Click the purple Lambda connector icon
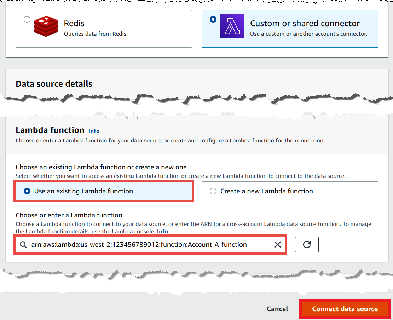This screenshot has height=320, width=393. pyautogui.click(x=232, y=26)
